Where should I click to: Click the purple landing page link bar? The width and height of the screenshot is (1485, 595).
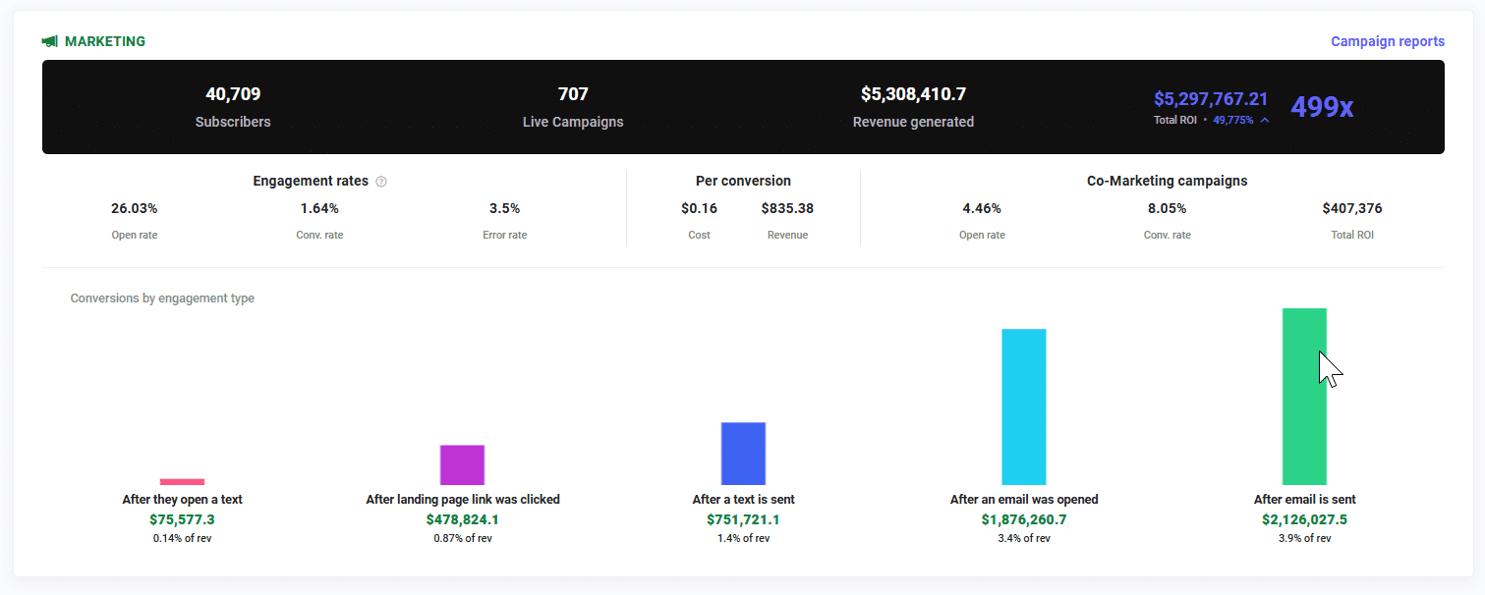point(462,464)
